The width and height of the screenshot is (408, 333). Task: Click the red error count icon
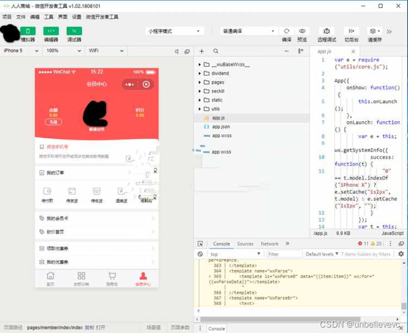point(360,243)
